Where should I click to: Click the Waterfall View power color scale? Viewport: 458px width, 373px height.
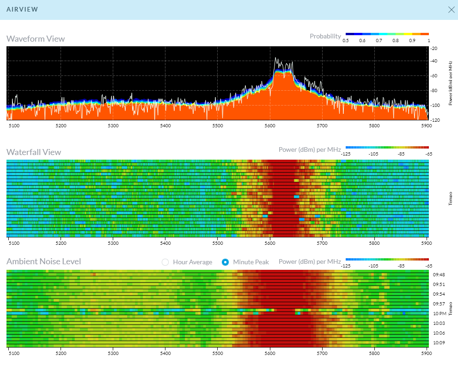coord(387,147)
